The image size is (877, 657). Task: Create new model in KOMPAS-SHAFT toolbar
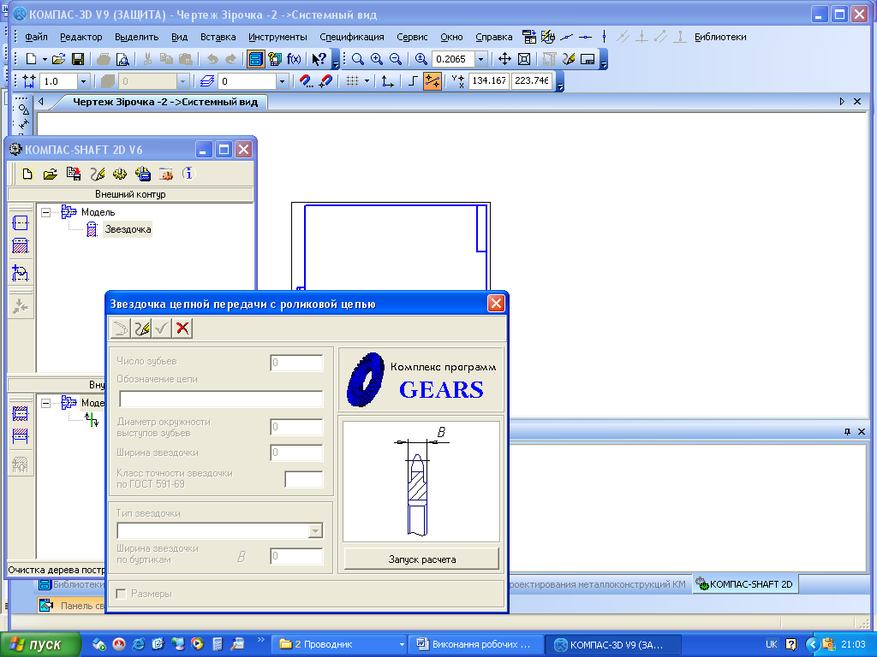click(x=27, y=174)
